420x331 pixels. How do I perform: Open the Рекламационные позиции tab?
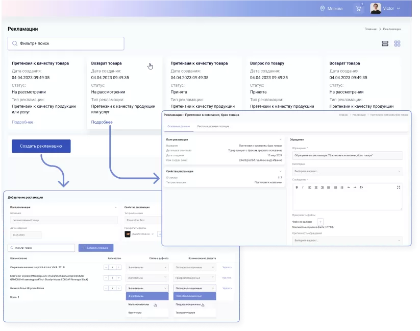point(213,126)
